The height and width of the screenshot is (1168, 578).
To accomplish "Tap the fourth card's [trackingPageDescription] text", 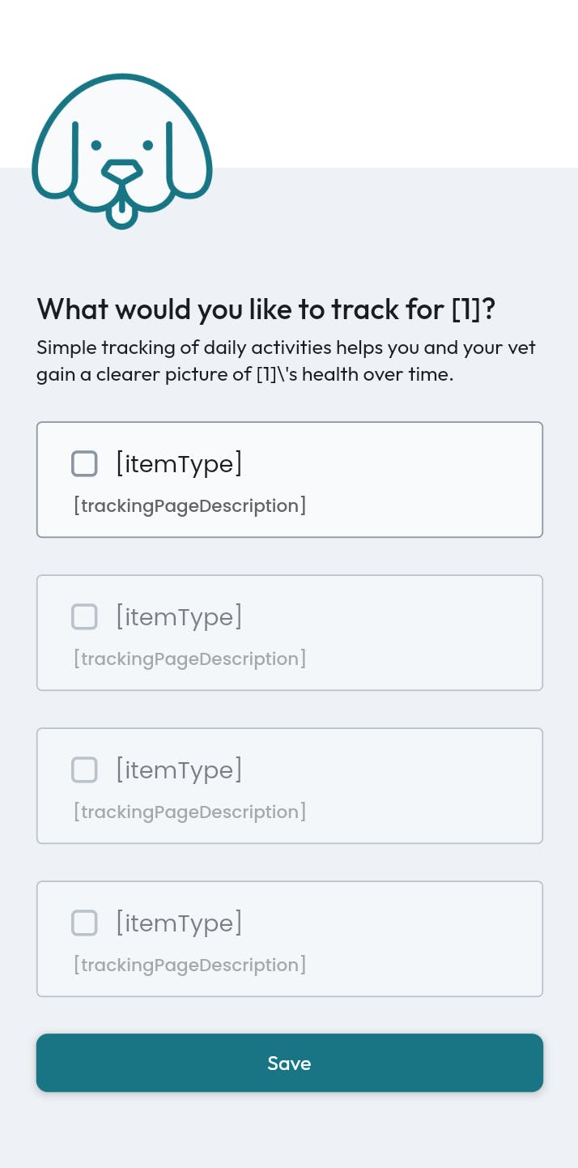I will pos(189,966).
